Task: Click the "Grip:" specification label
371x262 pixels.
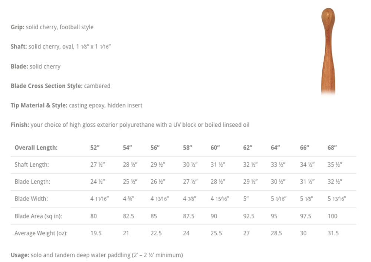Action: [x=18, y=27]
